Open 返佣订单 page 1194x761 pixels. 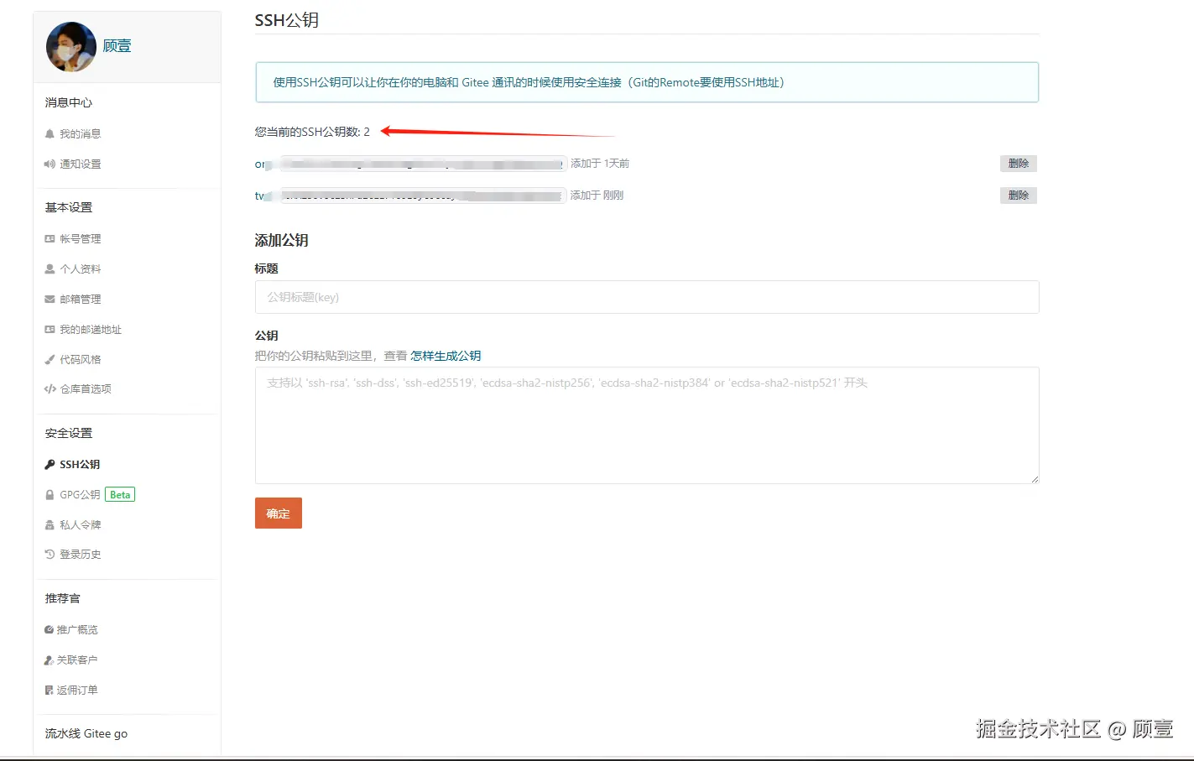pyautogui.click(x=77, y=691)
